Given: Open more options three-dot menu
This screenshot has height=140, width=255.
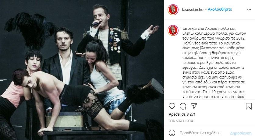Looking at the screenshot, I should click(x=249, y=10).
